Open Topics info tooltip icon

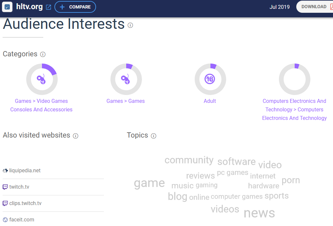[153, 136]
